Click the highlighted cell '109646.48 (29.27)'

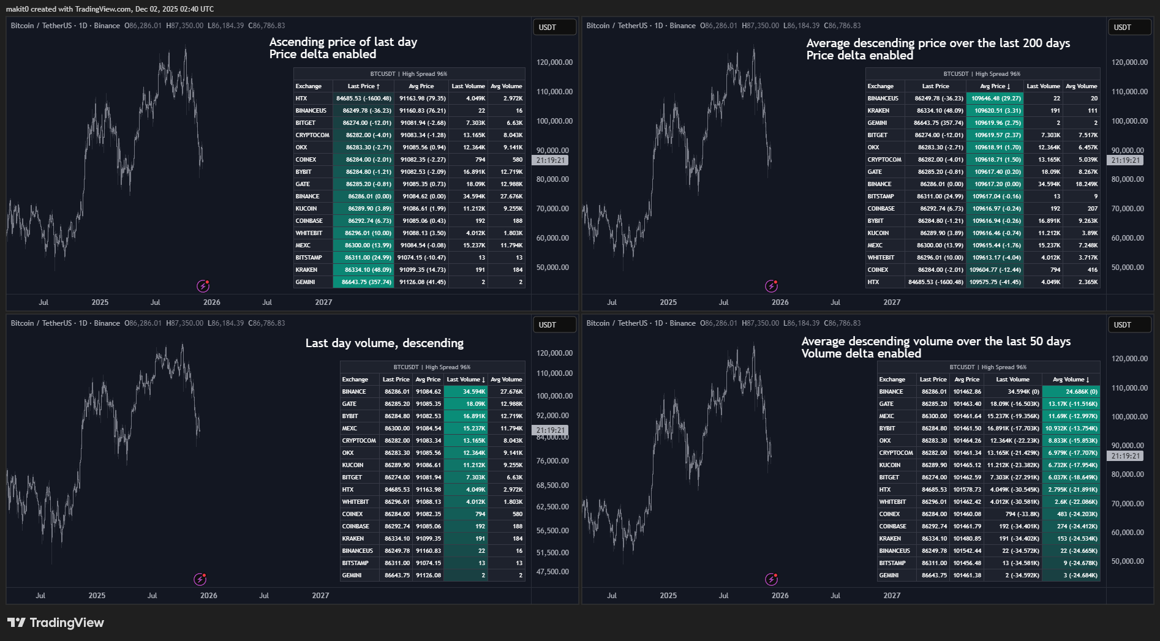tap(995, 99)
